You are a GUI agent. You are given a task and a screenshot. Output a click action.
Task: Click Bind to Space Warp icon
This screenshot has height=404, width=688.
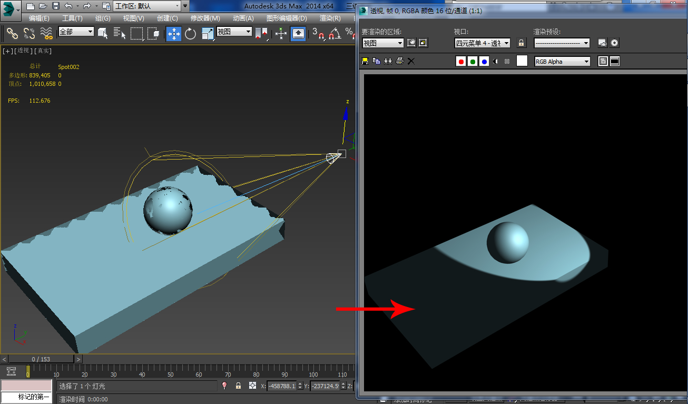click(47, 34)
